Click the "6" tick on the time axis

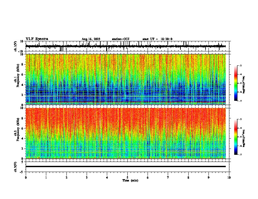click(148, 178)
